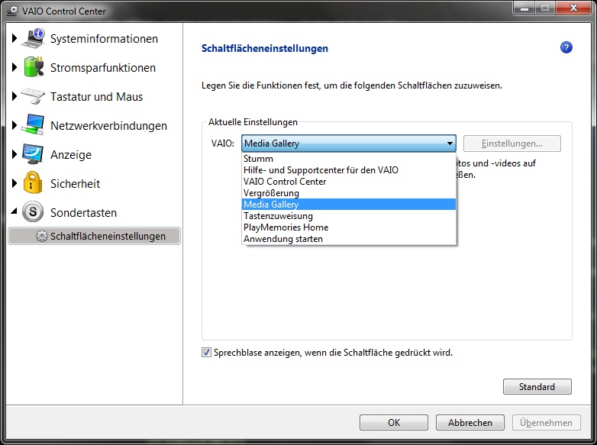Minimize the VAIO Control Center window

(524, 8)
